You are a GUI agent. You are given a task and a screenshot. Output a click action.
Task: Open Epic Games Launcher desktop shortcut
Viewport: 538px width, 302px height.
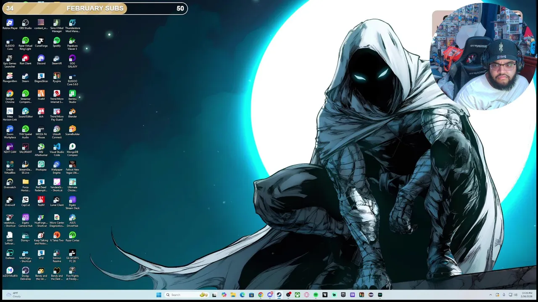pyautogui.click(x=10, y=61)
